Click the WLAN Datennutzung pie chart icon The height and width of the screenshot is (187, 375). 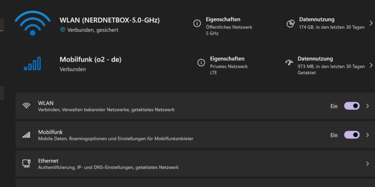pyautogui.click(x=290, y=23)
